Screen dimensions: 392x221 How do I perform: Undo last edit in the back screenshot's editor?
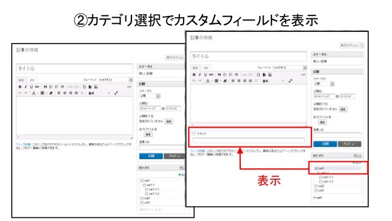(x=20, y=93)
